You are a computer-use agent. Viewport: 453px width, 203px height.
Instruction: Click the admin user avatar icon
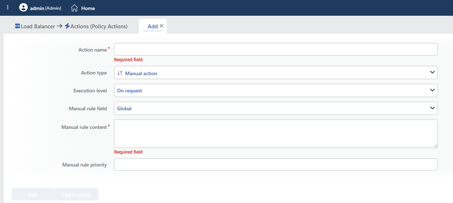[23, 8]
